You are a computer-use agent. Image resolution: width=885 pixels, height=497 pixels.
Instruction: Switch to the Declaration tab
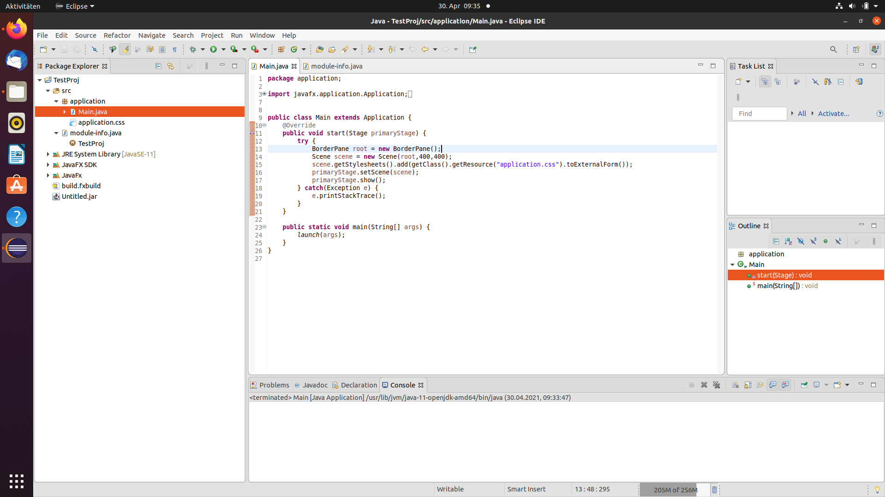tap(354, 385)
